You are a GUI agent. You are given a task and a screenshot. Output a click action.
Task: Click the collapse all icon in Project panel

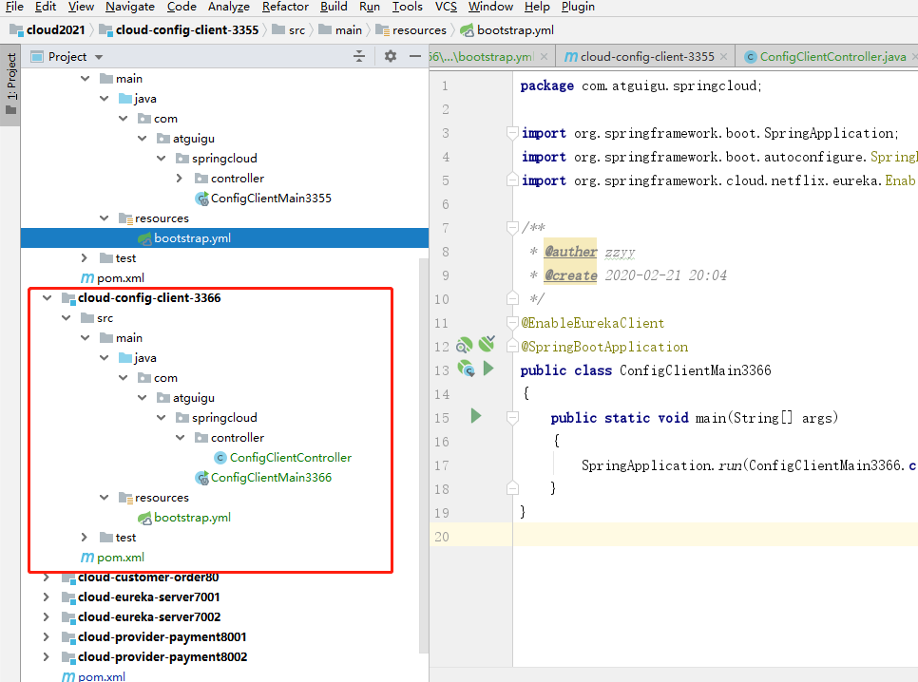(x=359, y=56)
